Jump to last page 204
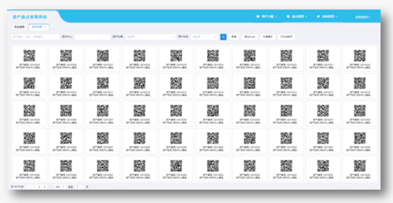Image resolution: width=393 pixels, height=203 pixels. (x=57, y=187)
